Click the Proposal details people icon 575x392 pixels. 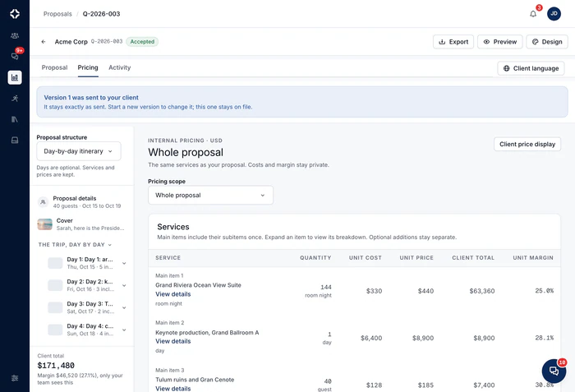tap(43, 202)
